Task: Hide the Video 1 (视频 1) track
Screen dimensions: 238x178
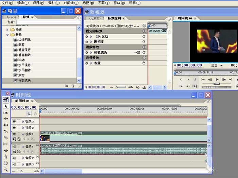Action: coord(14,134)
